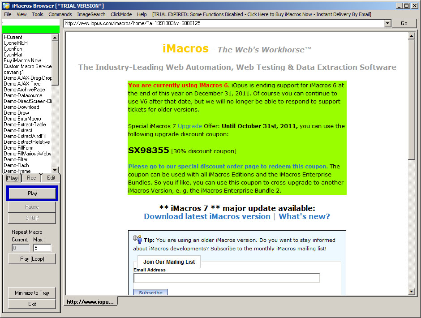
Task: Click the Go button
Action: point(404,23)
